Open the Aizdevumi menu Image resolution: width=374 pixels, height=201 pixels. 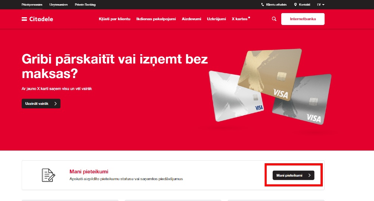pos(191,19)
